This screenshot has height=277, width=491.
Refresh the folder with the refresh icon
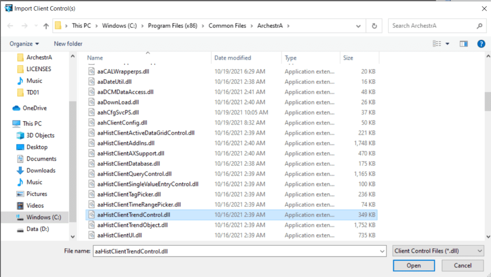(x=374, y=26)
